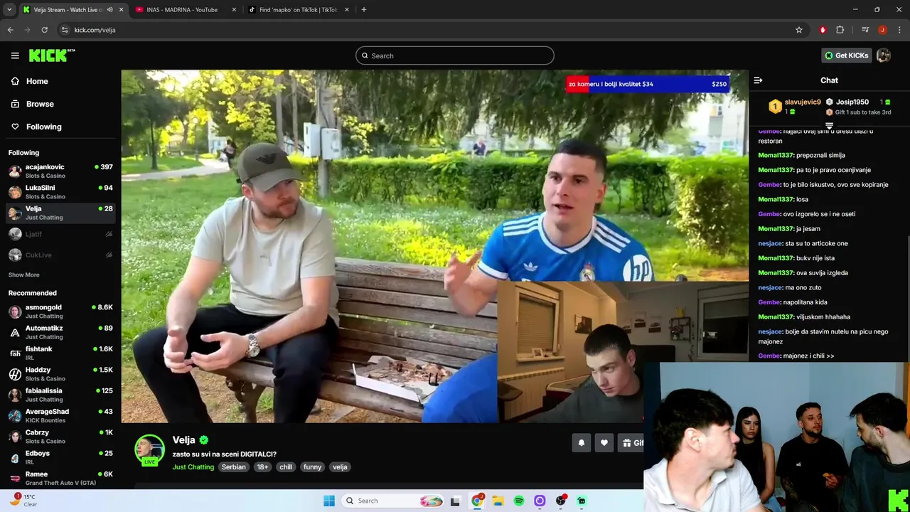Reload the current page
Viewport: 910px width, 512px height.
pos(44,30)
